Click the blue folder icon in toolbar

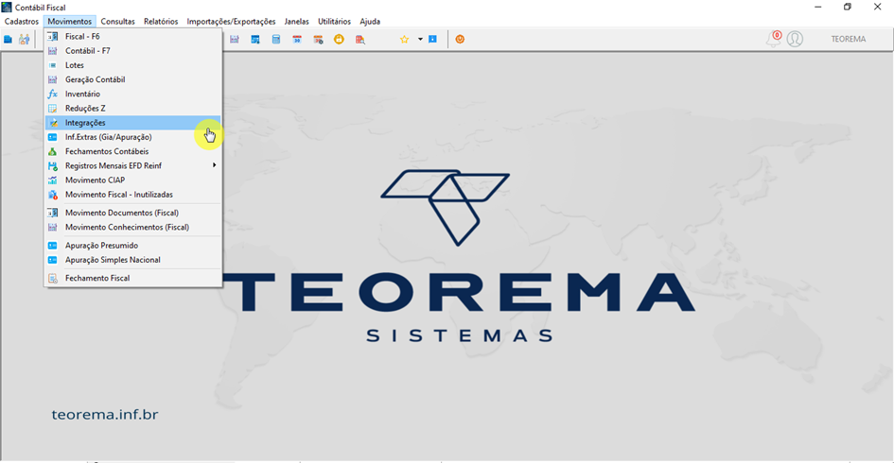tap(8, 40)
